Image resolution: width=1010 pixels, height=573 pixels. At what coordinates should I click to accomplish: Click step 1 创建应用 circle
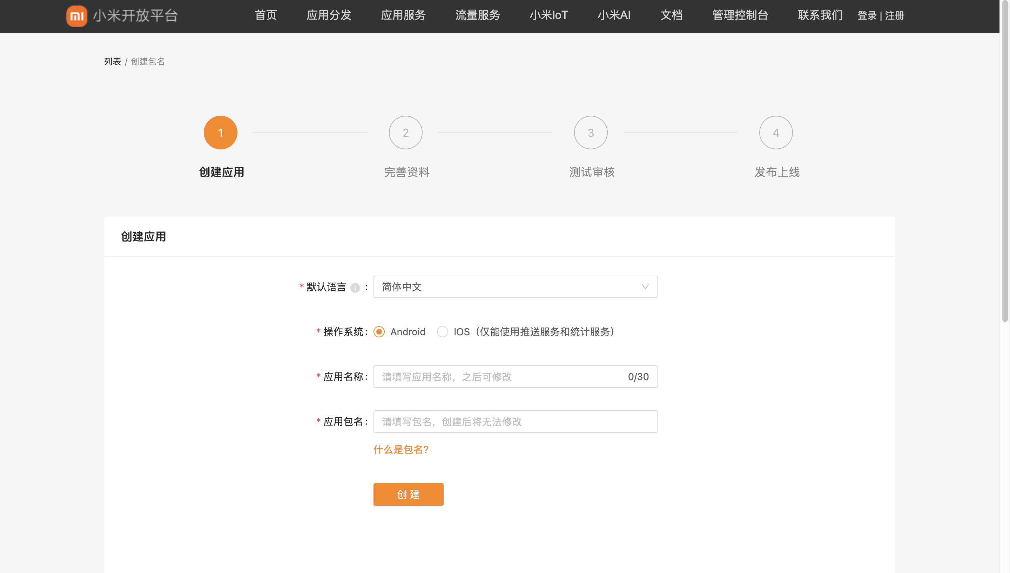tap(220, 133)
